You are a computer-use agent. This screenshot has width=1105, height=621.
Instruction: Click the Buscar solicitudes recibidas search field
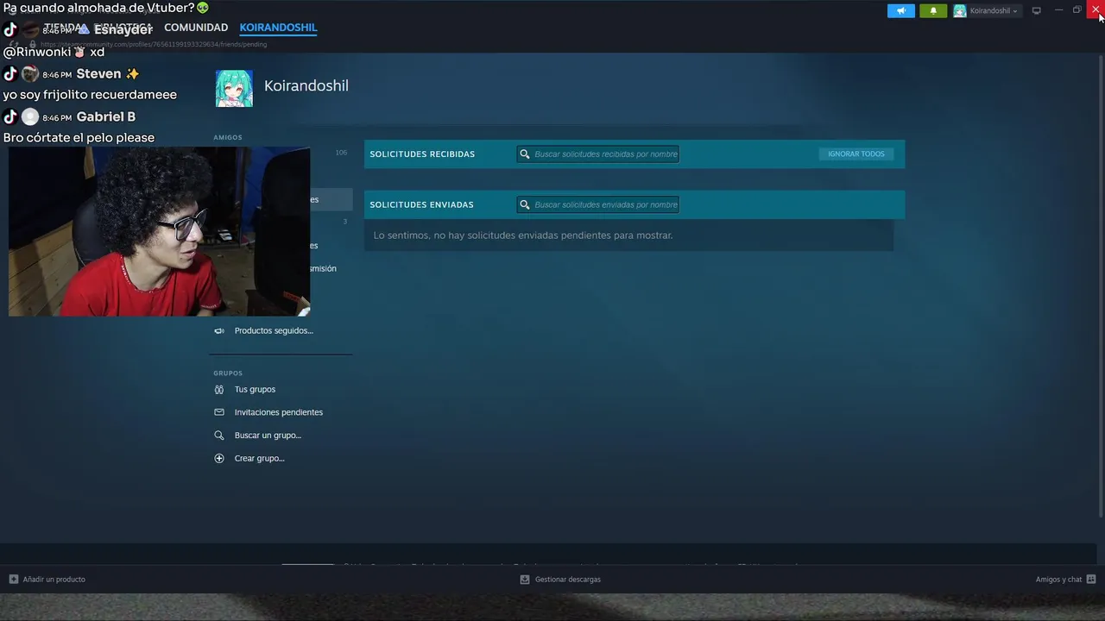598,154
